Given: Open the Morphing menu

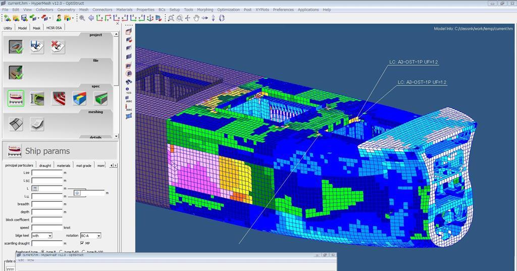Looking at the screenshot, I should 205,10.
